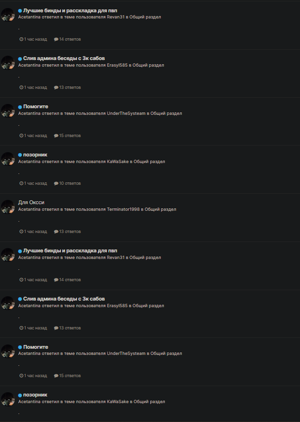The width and height of the screenshot is (300, 422).
Task: Click the "1 час назад" timestamp under "Для Оксси"
Action: (35, 232)
